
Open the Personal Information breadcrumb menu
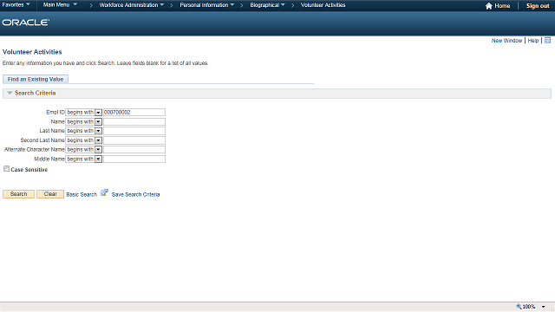(206, 5)
